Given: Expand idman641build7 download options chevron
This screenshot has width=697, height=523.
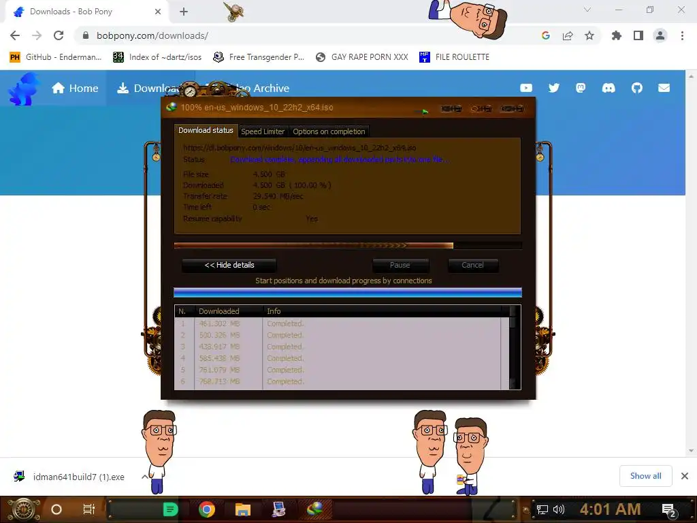Looking at the screenshot, I should click(x=144, y=477).
